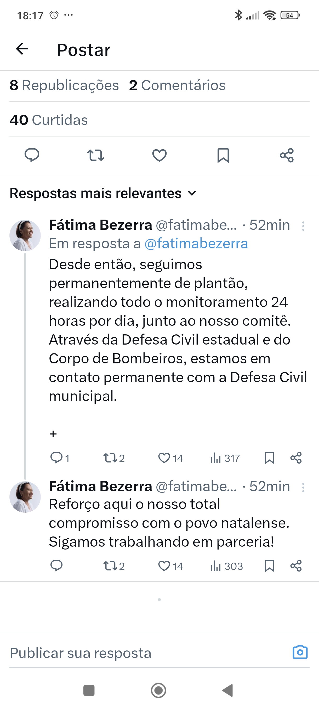Image resolution: width=319 pixels, height=709 pixels.
Task: Like the main post with the heart icon
Action: click(x=159, y=155)
